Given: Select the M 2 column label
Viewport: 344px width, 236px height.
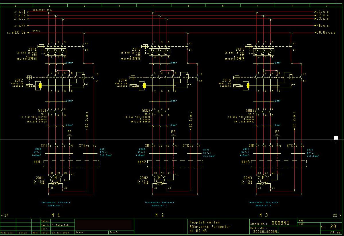Looking at the screenshot, I should [159, 215].
